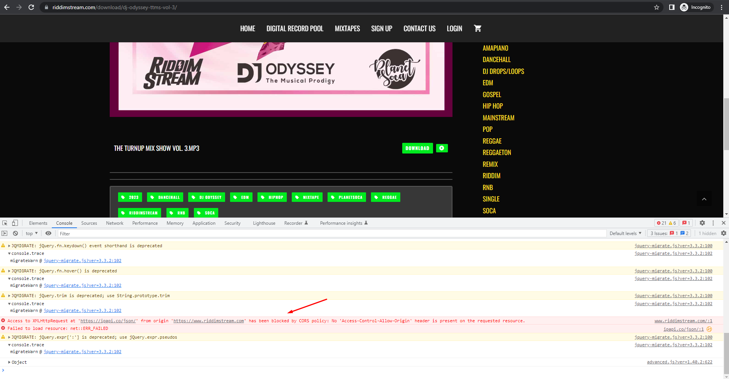729x379 pixels.
Task: Open the Memory tab
Action: click(x=175, y=223)
